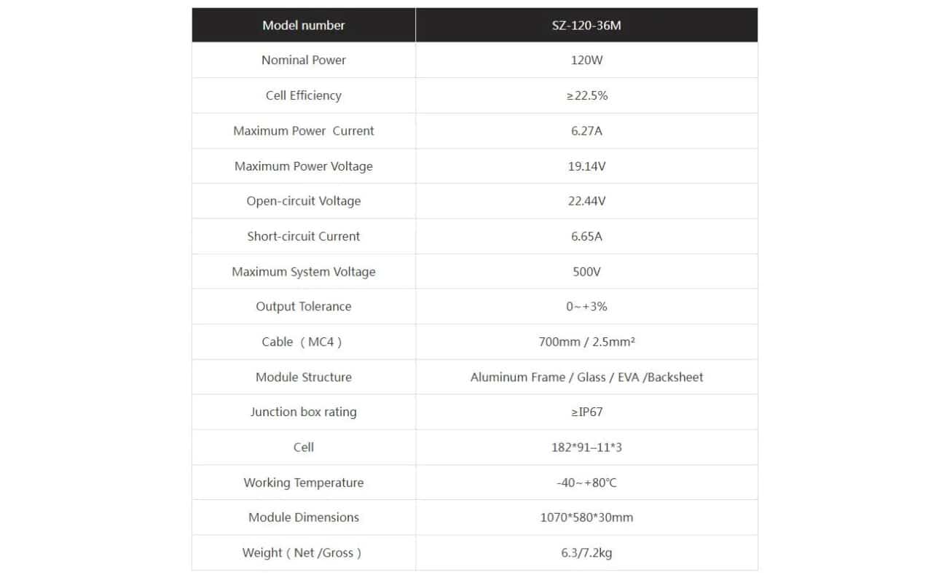Select the SZ-120-36M header cell
This screenshot has height=583, width=947.
coord(586,25)
